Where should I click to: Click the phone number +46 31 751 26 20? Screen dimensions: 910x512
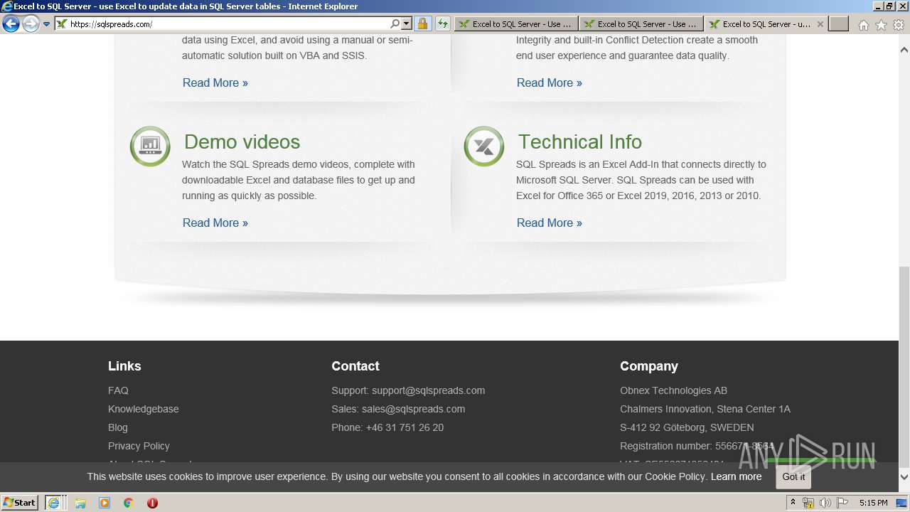click(x=405, y=427)
